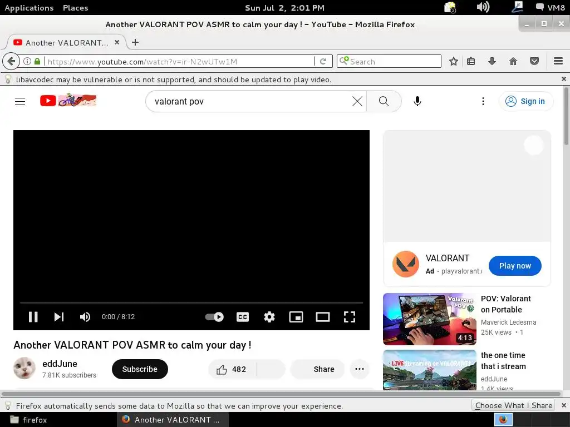Start voice search with microphone
The height and width of the screenshot is (427, 570).
point(417,101)
